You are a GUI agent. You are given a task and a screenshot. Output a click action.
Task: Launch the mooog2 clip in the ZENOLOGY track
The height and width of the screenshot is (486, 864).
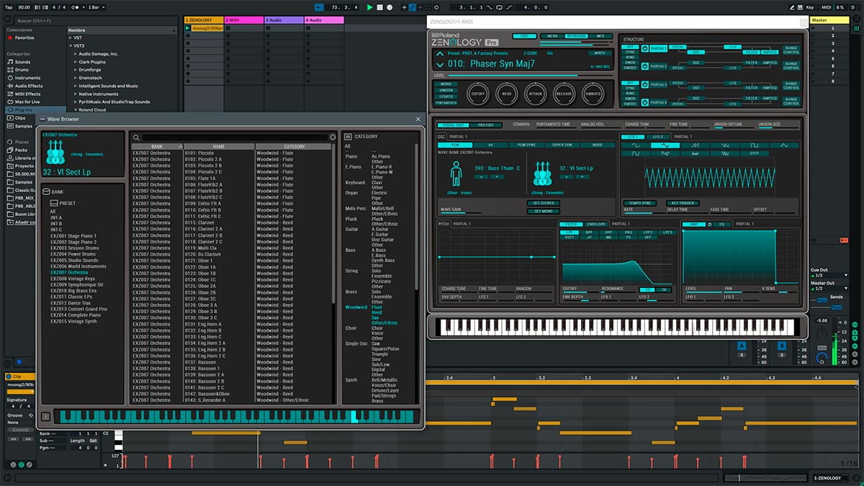tap(189, 28)
